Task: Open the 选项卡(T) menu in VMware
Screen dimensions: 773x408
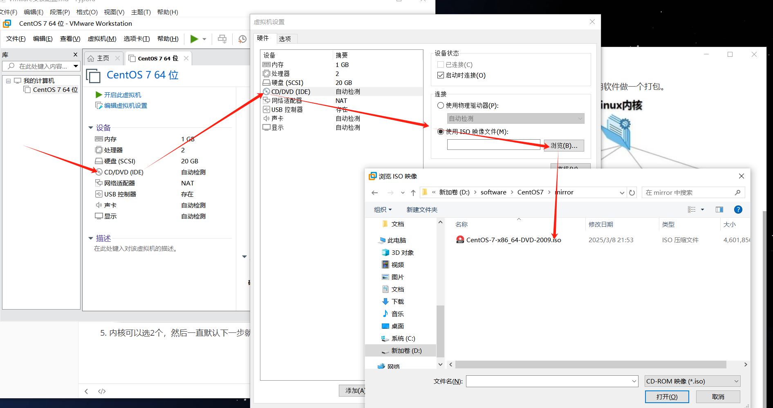Action: pyautogui.click(x=137, y=39)
